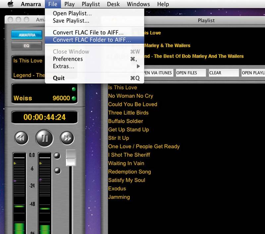Click the small green indicator above 96000
This screenshot has width=265, height=234.
[x=74, y=89]
